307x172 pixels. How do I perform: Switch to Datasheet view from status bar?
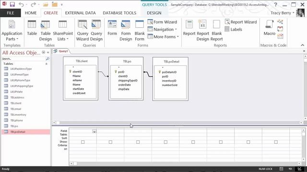pyautogui.click(x=281, y=169)
